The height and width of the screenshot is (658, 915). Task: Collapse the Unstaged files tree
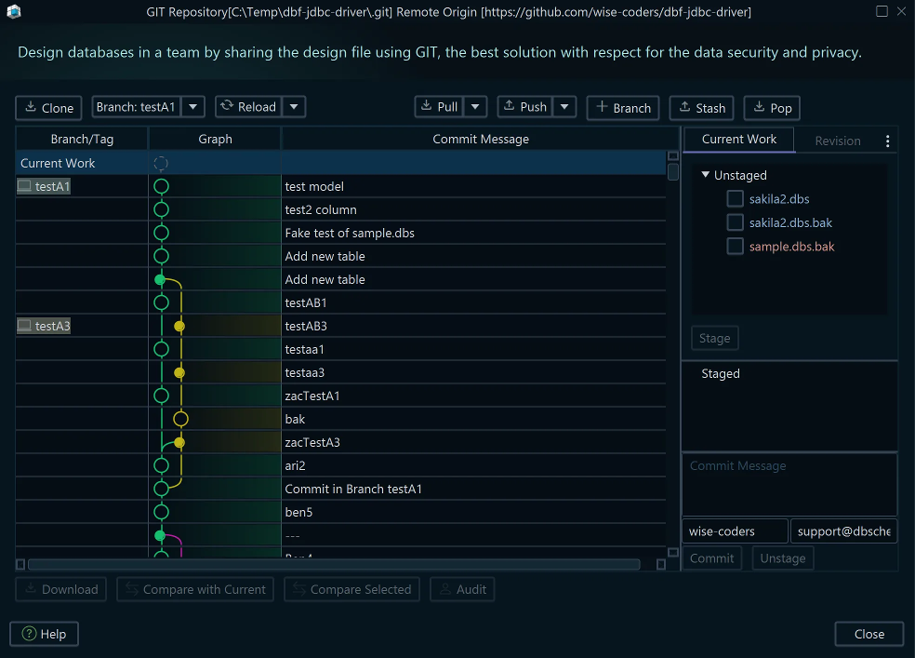pyautogui.click(x=706, y=175)
